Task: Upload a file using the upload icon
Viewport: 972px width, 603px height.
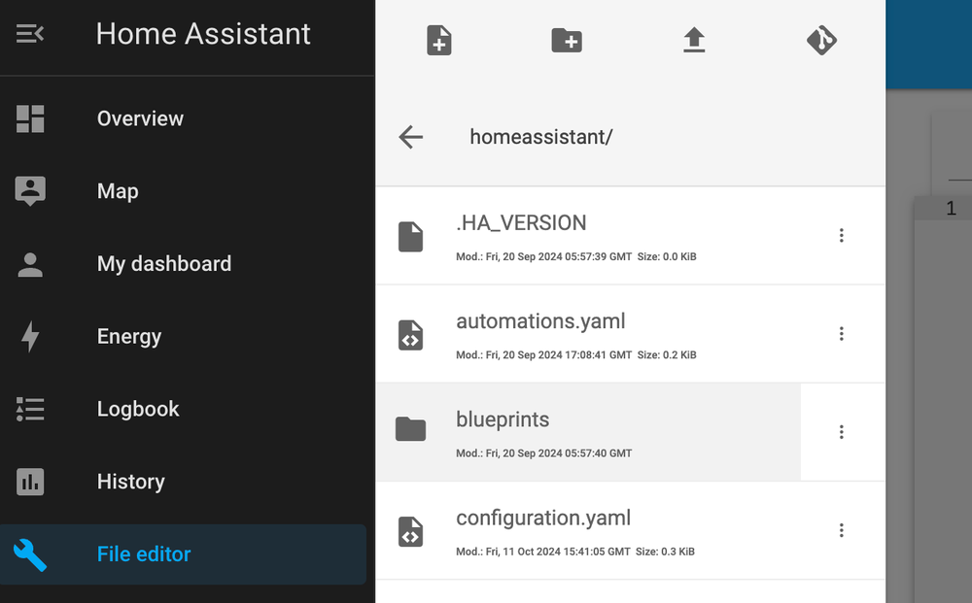Action: (694, 40)
